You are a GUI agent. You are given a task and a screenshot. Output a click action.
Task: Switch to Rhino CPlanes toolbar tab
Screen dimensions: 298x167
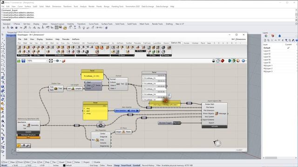(x=17, y=24)
